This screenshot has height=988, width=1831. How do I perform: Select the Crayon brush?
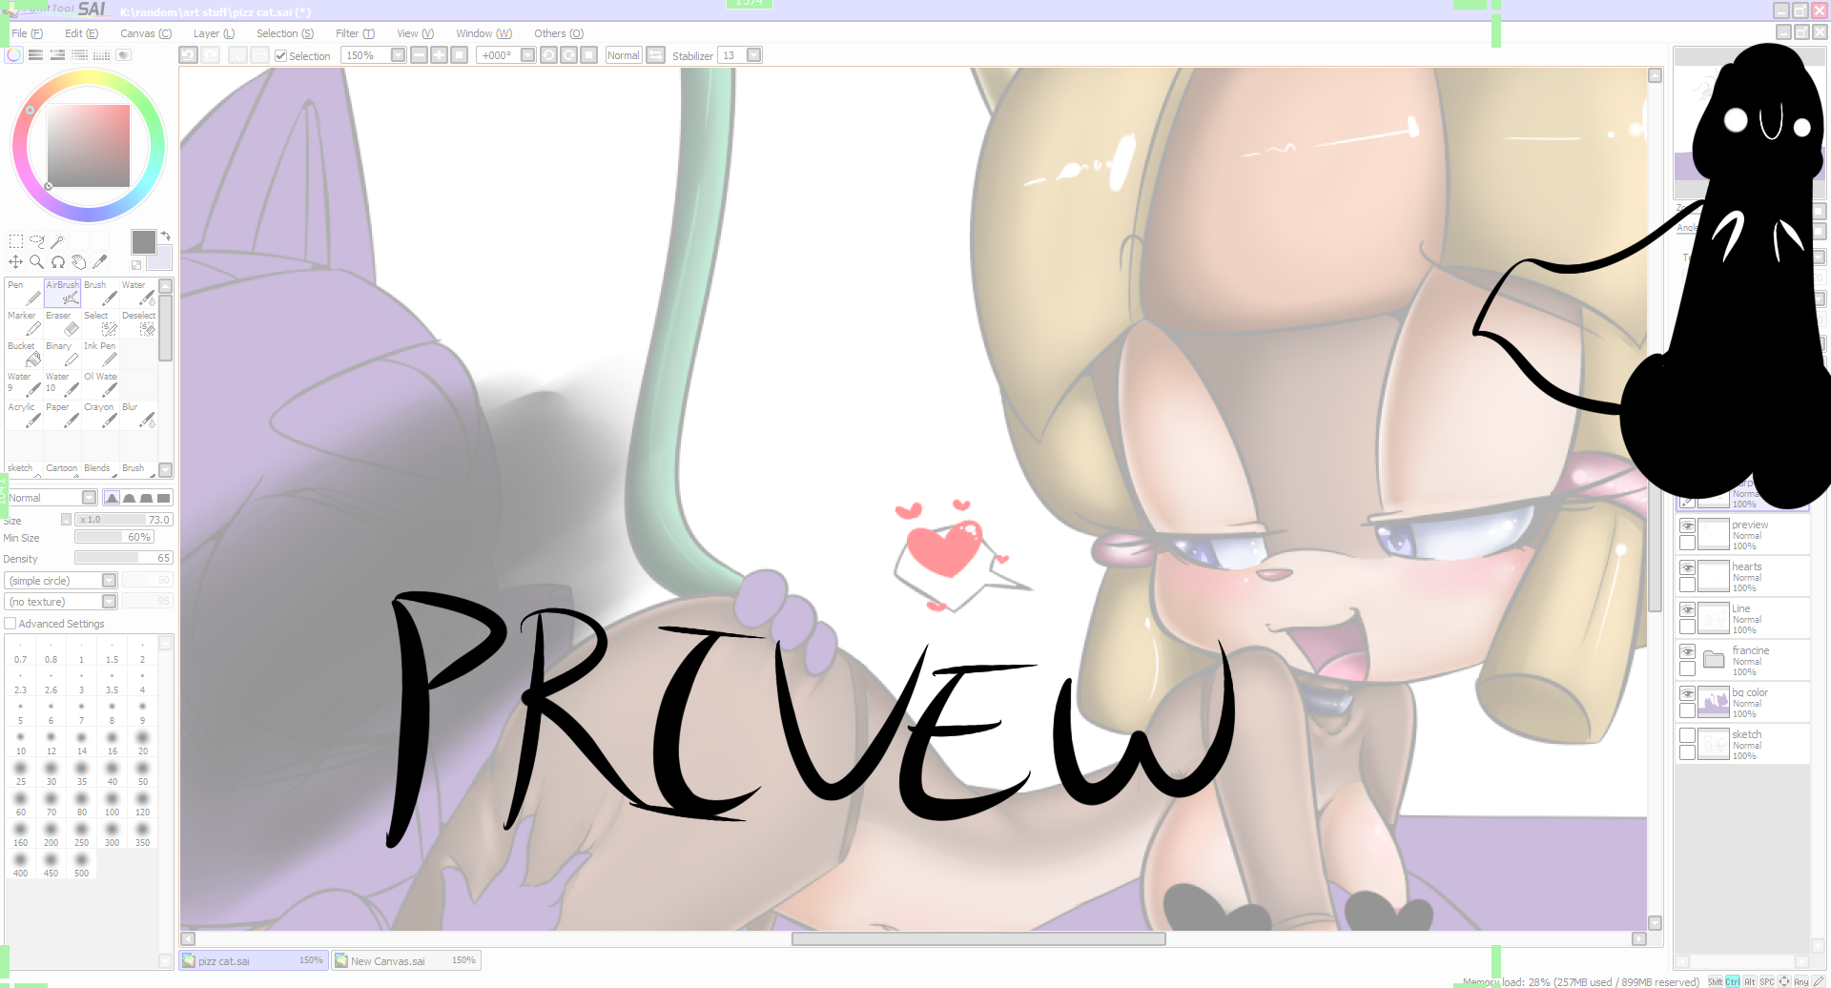pyautogui.click(x=100, y=415)
